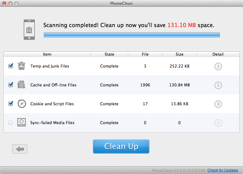Click the Complete state for Cookie and Script Files

[x=109, y=104]
